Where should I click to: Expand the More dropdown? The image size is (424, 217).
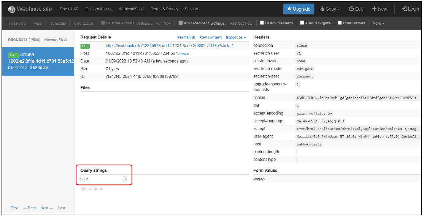click(x=378, y=23)
